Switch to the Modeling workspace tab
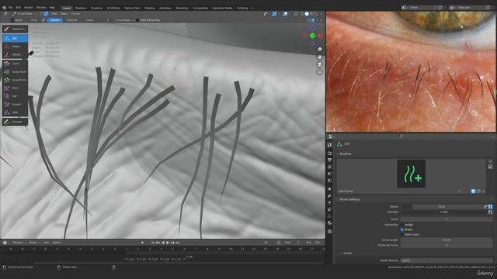 click(x=81, y=8)
